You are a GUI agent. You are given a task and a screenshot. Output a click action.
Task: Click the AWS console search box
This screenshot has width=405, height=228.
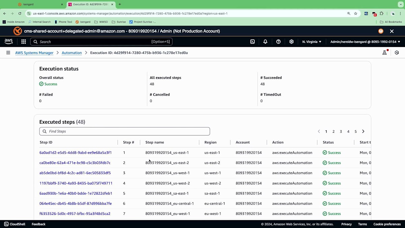(x=101, y=42)
